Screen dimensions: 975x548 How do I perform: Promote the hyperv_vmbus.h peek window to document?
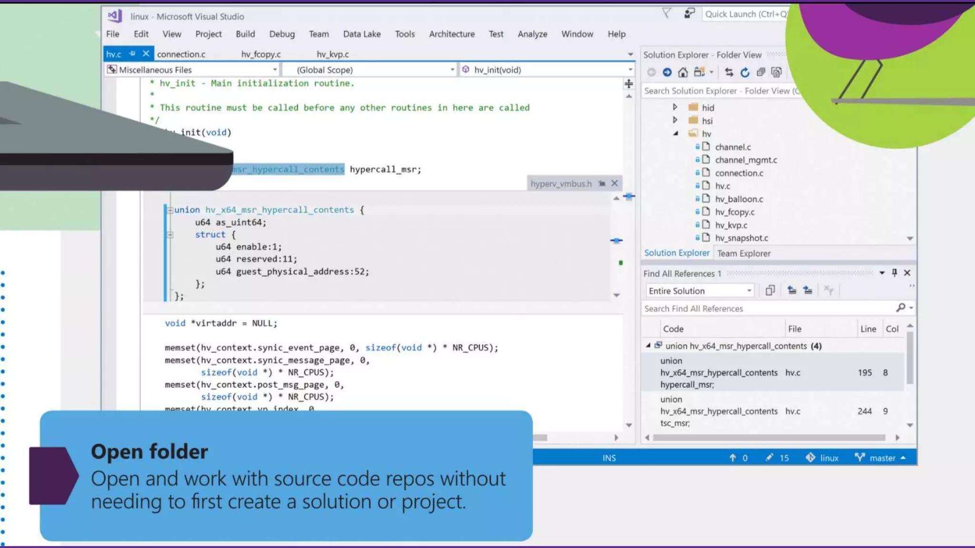point(602,184)
